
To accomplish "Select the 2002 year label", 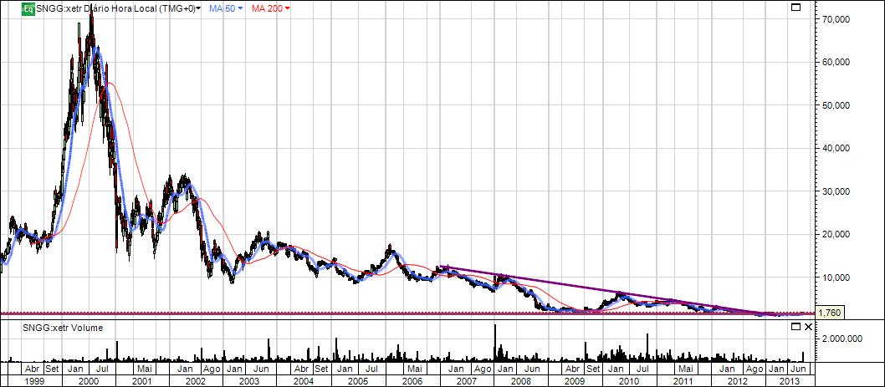I will point(196,381).
